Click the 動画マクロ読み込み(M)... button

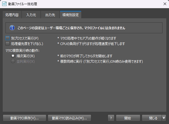pyautogui.click(x=70, y=118)
